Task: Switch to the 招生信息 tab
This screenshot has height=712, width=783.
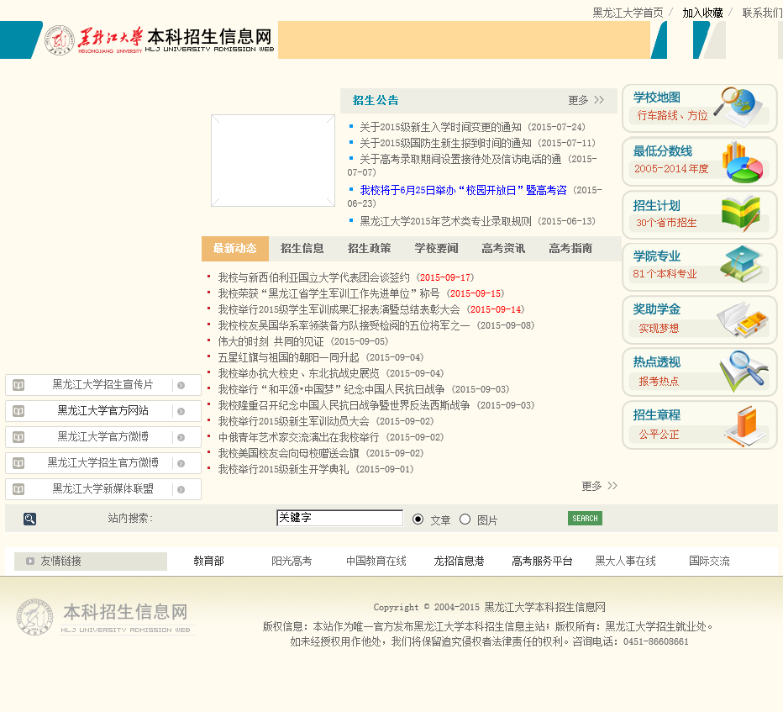Action: pyautogui.click(x=302, y=248)
